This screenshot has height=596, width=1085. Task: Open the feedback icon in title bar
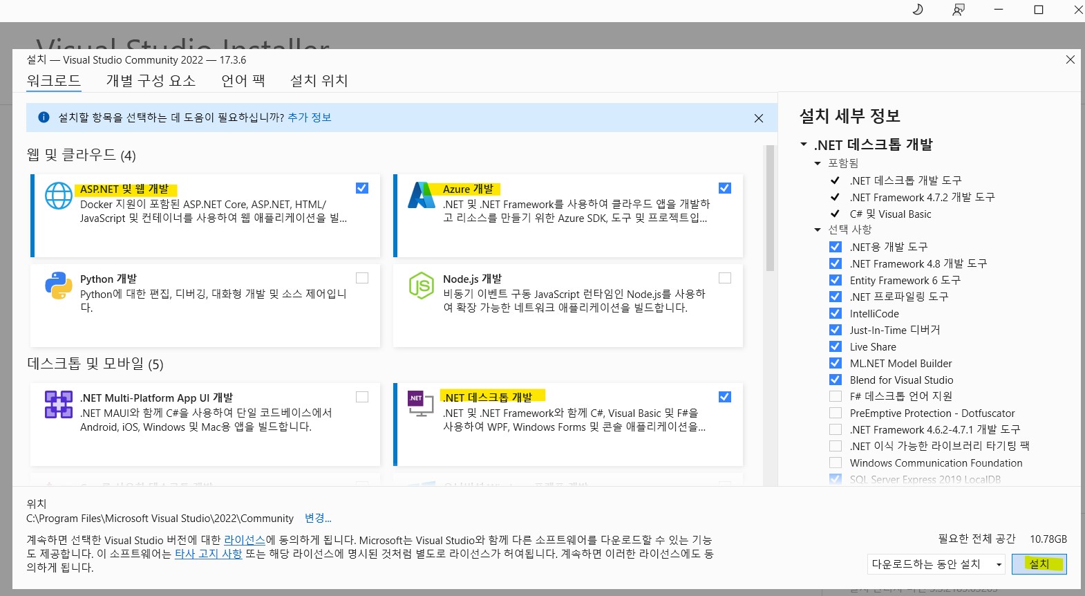959,10
